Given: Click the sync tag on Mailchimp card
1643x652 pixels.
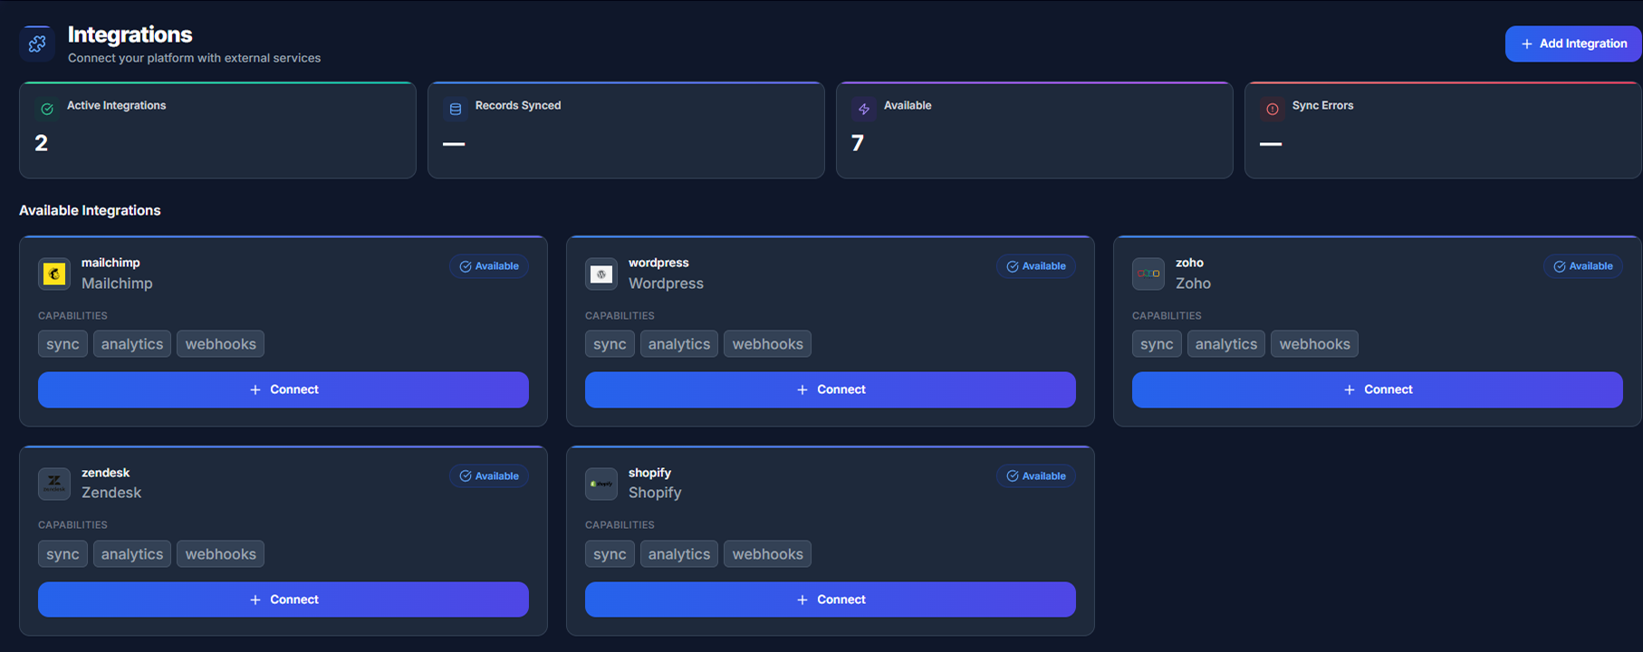Looking at the screenshot, I should point(62,344).
